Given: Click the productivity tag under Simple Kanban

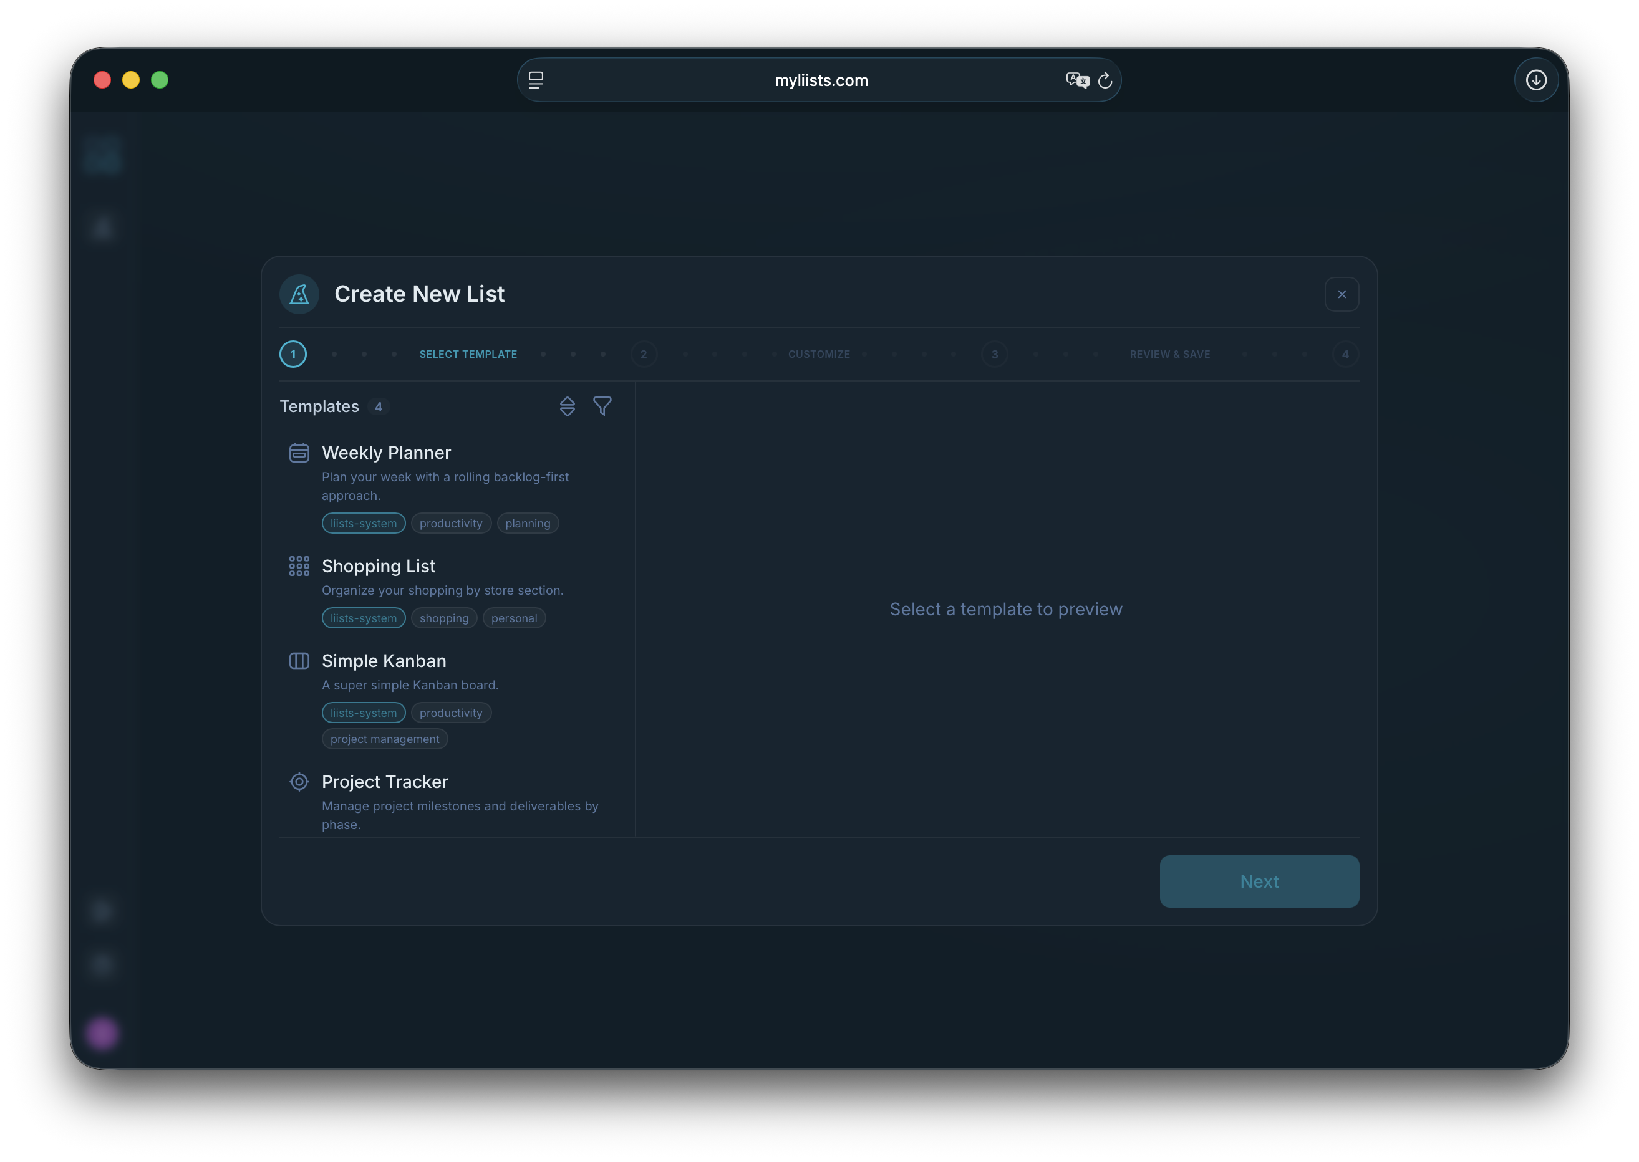Looking at the screenshot, I should click(451, 713).
